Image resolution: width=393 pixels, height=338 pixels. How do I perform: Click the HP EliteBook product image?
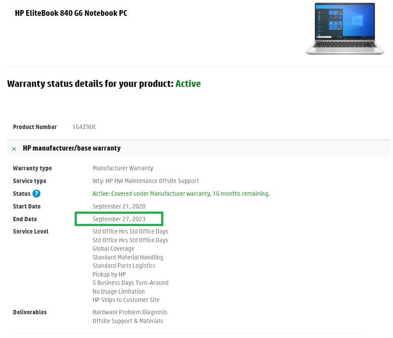(345, 29)
